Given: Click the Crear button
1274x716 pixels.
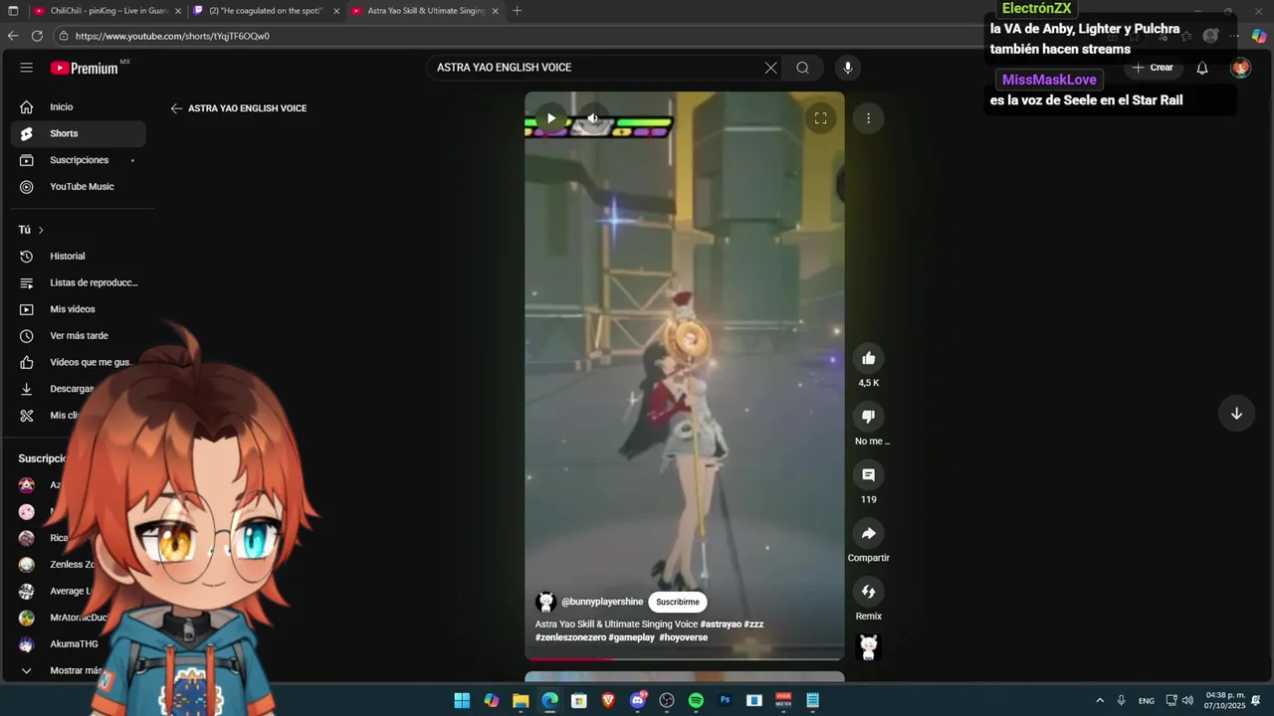Looking at the screenshot, I should tap(1153, 68).
